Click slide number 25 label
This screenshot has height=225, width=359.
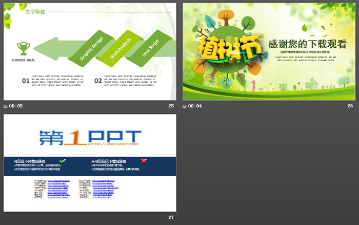tap(171, 106)
